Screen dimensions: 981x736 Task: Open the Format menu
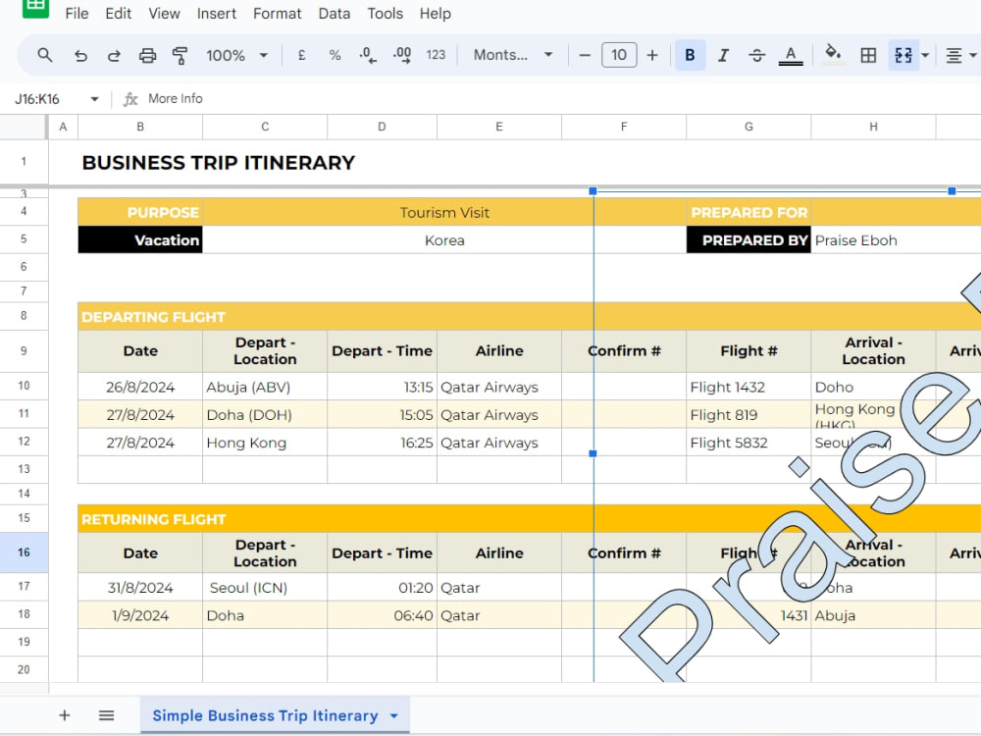(x=277, y=13)
